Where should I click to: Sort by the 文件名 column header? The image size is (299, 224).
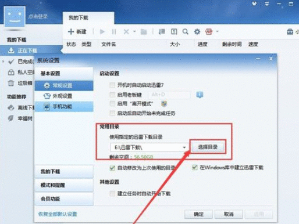[x=109, y=44]
